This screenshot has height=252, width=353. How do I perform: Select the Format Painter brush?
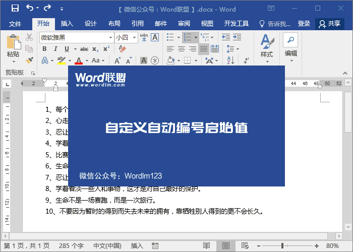coord(29,60)
